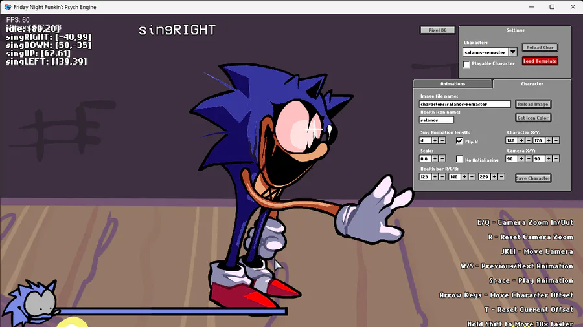Image resolution: width=583 pixels, height=327 pixels.
Task: Click the Psych Engine title bar icon
Action: pos(7,7)
